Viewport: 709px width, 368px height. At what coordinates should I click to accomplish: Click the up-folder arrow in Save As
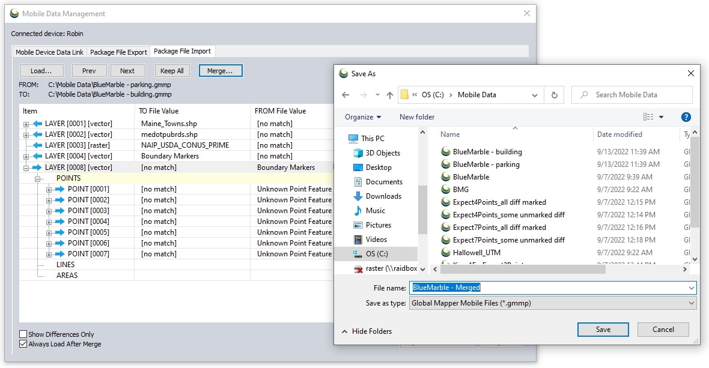(390, 95)
